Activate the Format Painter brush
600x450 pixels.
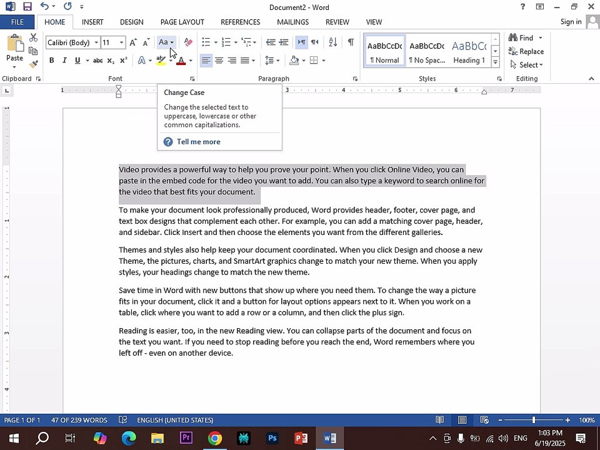33,64
